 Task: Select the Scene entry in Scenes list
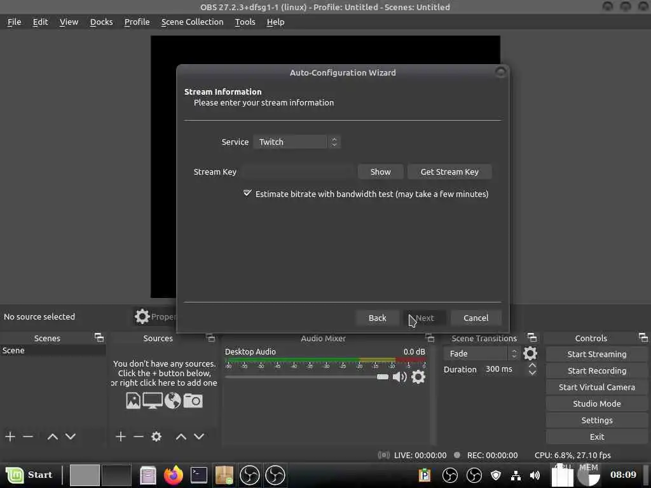coord(53,350)
